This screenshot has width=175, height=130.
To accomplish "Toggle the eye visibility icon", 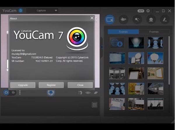I will (88, 93).
